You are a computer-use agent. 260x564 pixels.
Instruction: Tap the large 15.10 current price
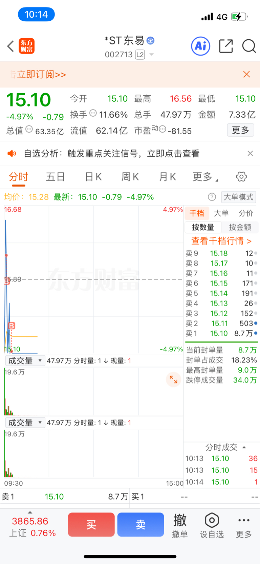pos(28,100)
